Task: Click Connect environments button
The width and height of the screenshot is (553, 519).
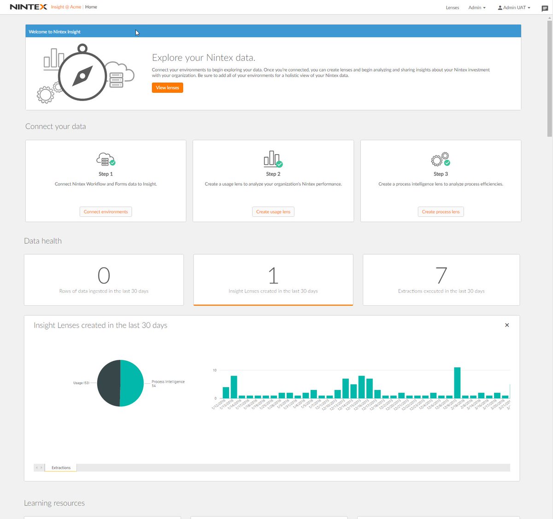Action: pyautogui.click(x=106, y=212)
